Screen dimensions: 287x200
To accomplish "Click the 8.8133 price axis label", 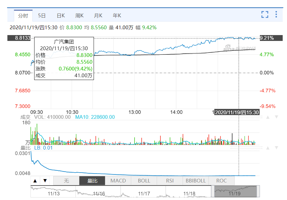I will coord(19,38).
